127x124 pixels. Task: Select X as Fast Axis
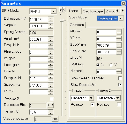[98, 65]
